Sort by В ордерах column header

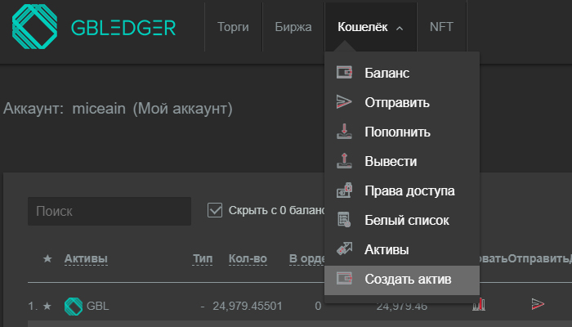tap(306, 259)
